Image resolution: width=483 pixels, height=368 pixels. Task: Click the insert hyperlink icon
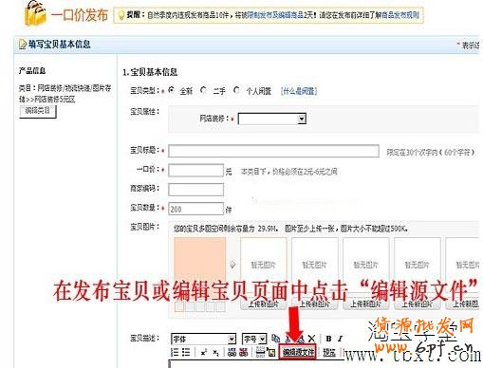tap(232, 352)
